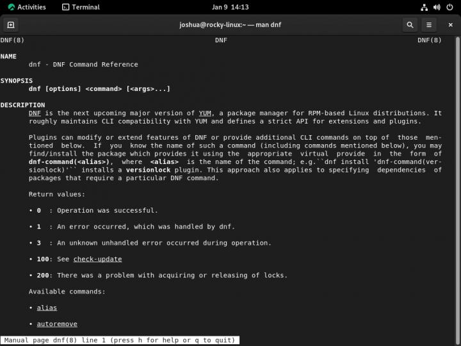The width and height of the screenshot is (461, 346).
Task: Click the terminal search magnifier icon
Action: pyautogui.click(x=410, y=25)
